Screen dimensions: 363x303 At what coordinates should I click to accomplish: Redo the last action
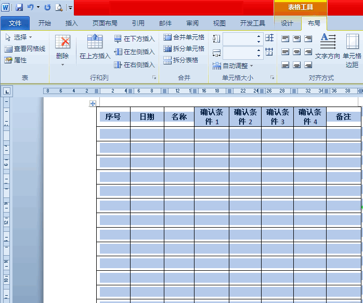(47, 7)
